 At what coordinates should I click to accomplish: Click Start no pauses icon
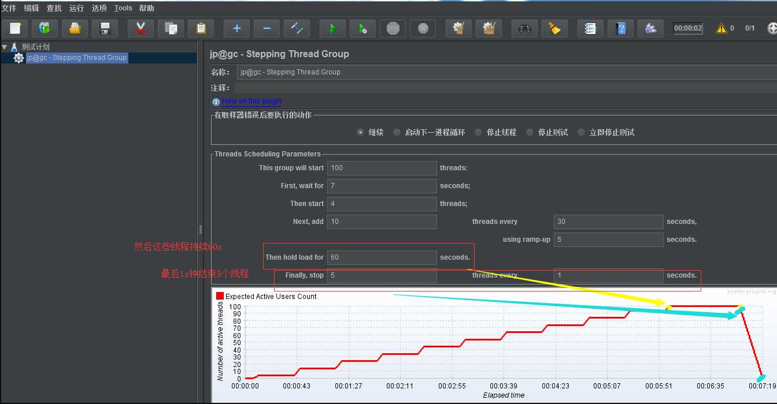click(362, 28)
